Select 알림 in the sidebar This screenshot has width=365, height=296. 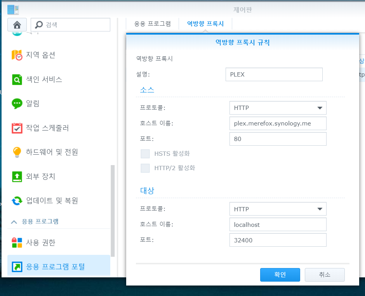click(59, 104)
